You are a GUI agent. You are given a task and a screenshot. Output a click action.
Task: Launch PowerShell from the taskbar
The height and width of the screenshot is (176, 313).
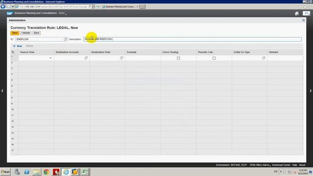(x=27, y=172)
